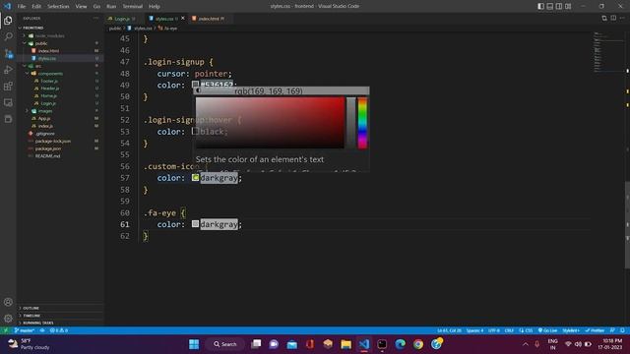Toggle the bottom panel layout icon
Viewport: 630px width, 354px height.
[x=549, y=6]
